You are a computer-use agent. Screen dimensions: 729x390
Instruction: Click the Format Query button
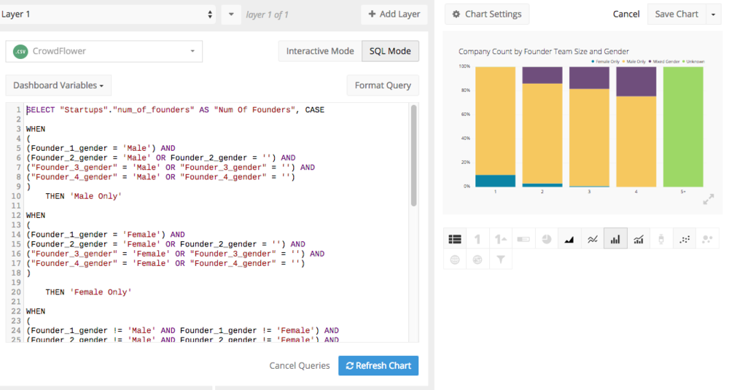point(383,85)
